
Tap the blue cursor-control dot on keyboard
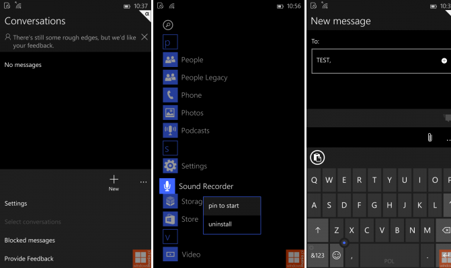(344, 243)
